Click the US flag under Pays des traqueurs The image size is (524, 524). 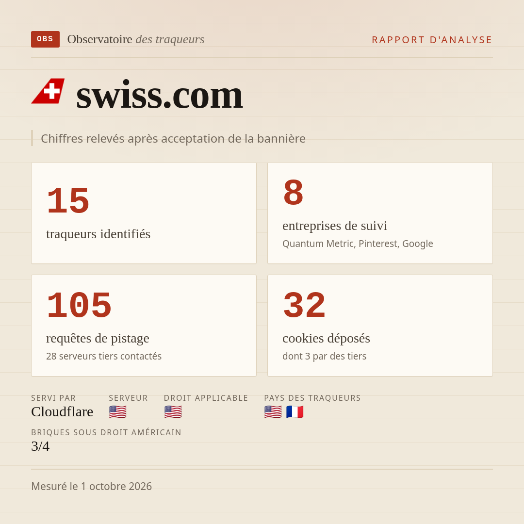273,412
